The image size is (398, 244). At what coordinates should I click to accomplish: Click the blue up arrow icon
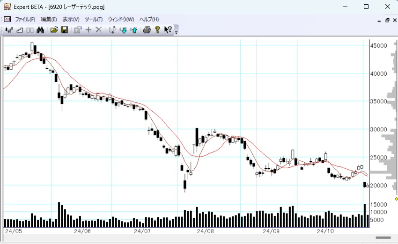134,30
